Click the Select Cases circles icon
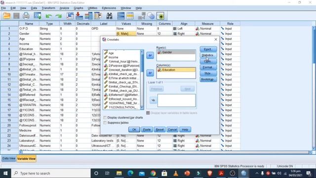This screenshot has width=316, height=178. (151, 16)
